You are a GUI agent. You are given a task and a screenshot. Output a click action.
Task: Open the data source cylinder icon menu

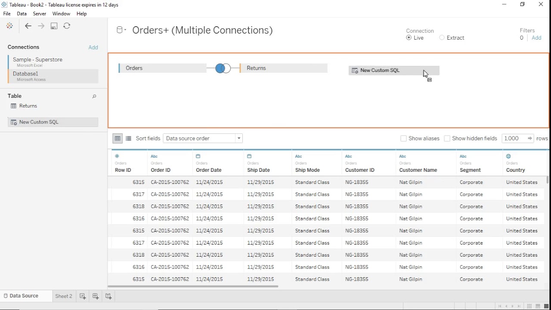[x=121, y=30]
